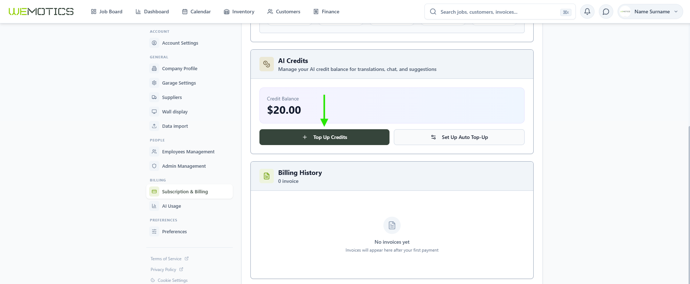Open Admin Management

coord(190,166)
